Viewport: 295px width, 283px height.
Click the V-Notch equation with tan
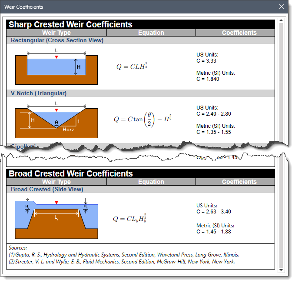143,120
